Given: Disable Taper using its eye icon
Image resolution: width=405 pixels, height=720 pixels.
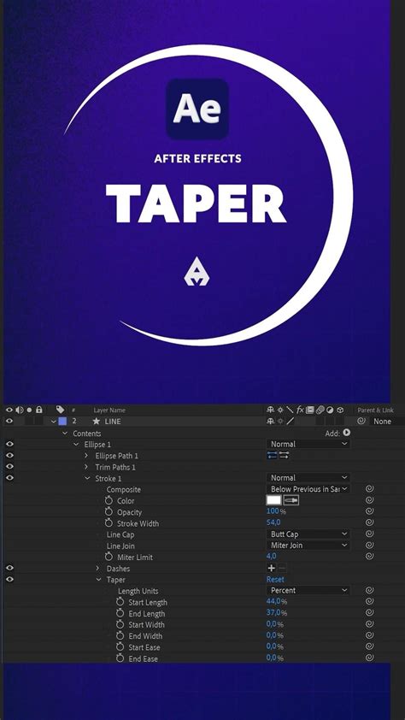Looking at the screenshot, I should (9, 580).
